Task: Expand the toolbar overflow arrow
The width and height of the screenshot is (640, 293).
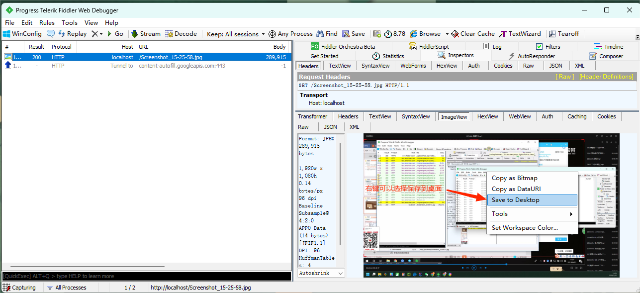Action: (x=638, y=37)
